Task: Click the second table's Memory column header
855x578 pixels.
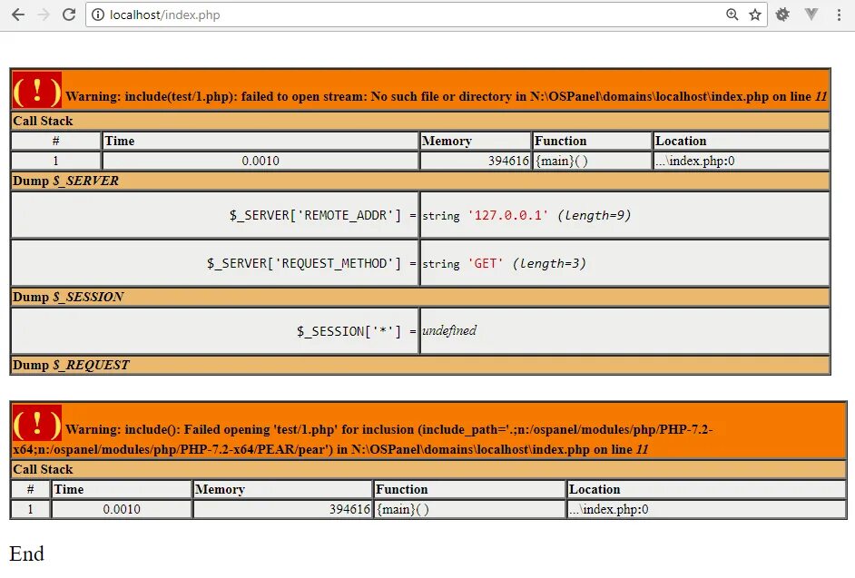Action: 282,489
